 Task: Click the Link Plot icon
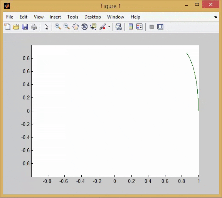[119, 27]
